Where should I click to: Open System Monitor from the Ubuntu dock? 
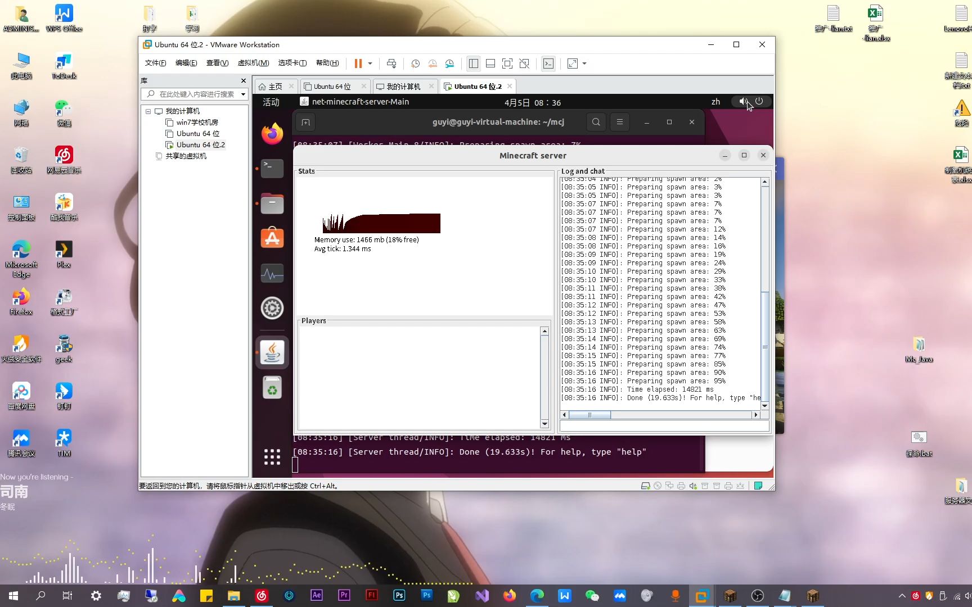(272, 273)
